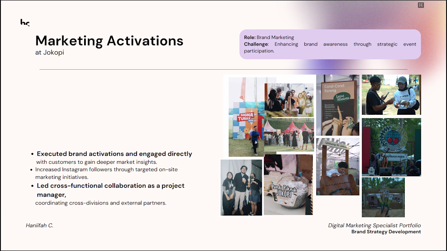Open the red tents crowd photo
Image resolution: width=447 pixels, height=251 pixels.
tap(289, 135)
